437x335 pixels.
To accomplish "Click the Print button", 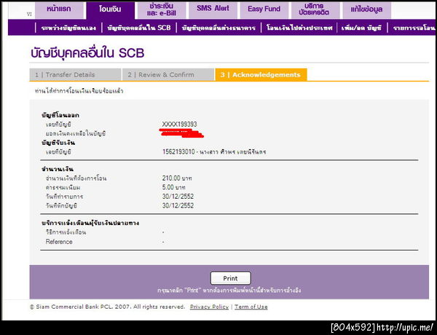I will [x=230, y=278].
